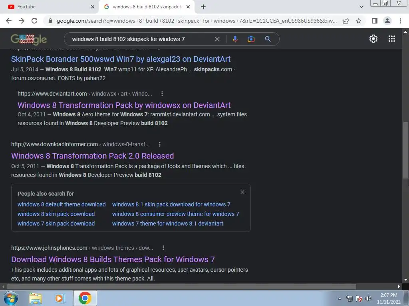Viewport: 409px width, 306px height.
Task: Show hidden tray icons
Action: [x=340, y=299]
